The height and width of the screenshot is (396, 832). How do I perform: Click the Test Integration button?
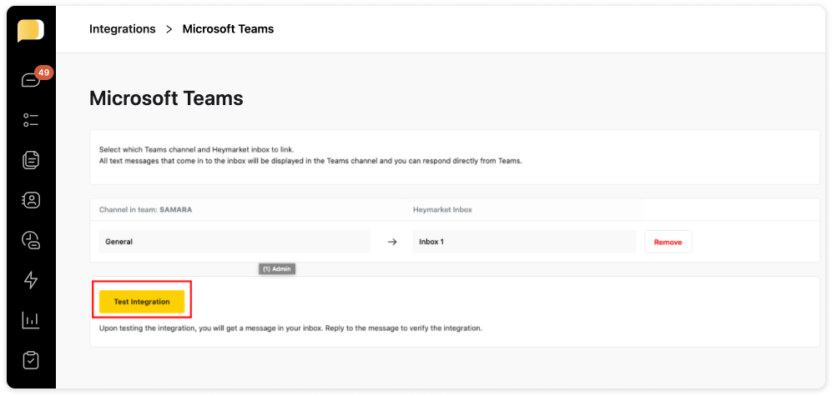tap(142, 302)
